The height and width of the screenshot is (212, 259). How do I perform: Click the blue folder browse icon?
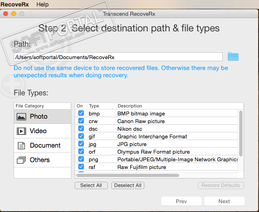pyautogui.click(x=233, y=56)
